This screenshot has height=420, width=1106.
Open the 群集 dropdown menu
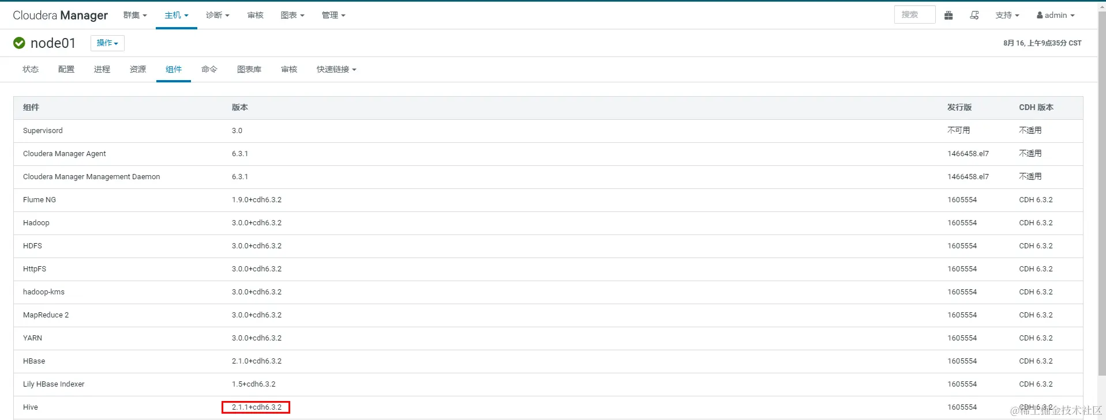[x=135, y=16]
